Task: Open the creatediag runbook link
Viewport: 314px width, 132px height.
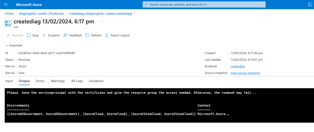Action: click(238, 66)
